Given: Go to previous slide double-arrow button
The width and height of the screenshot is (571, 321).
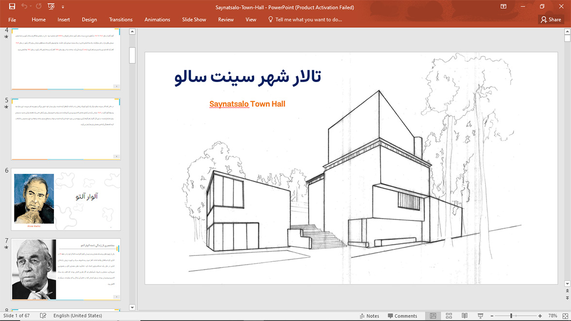Looking at the screenshot, I should click(x=567, y=291).
